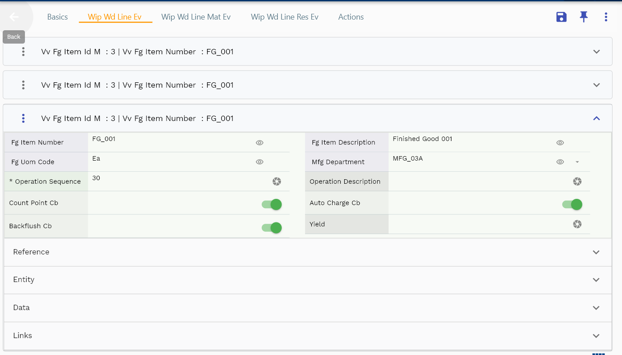Image resolution: width=622 pixels, height=355 pixels.
Task: Click the eye icon beside Fg Item Description
Action: click(x=560, y=142)
